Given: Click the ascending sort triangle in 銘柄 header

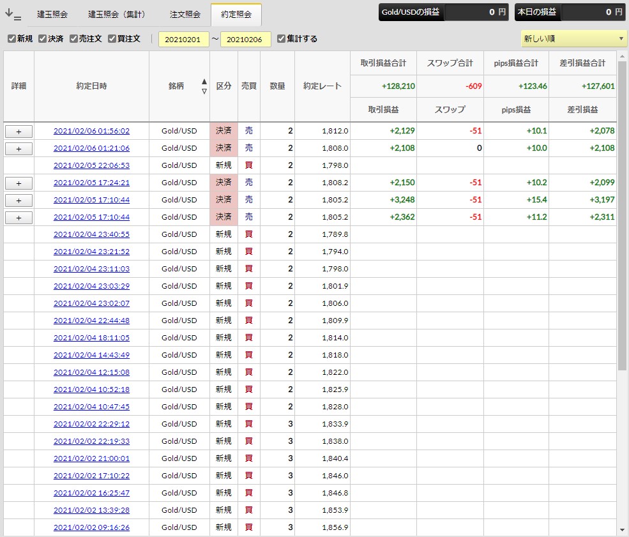Looking at the screenshot, I should pyautogui.click(x=204, y=82).
